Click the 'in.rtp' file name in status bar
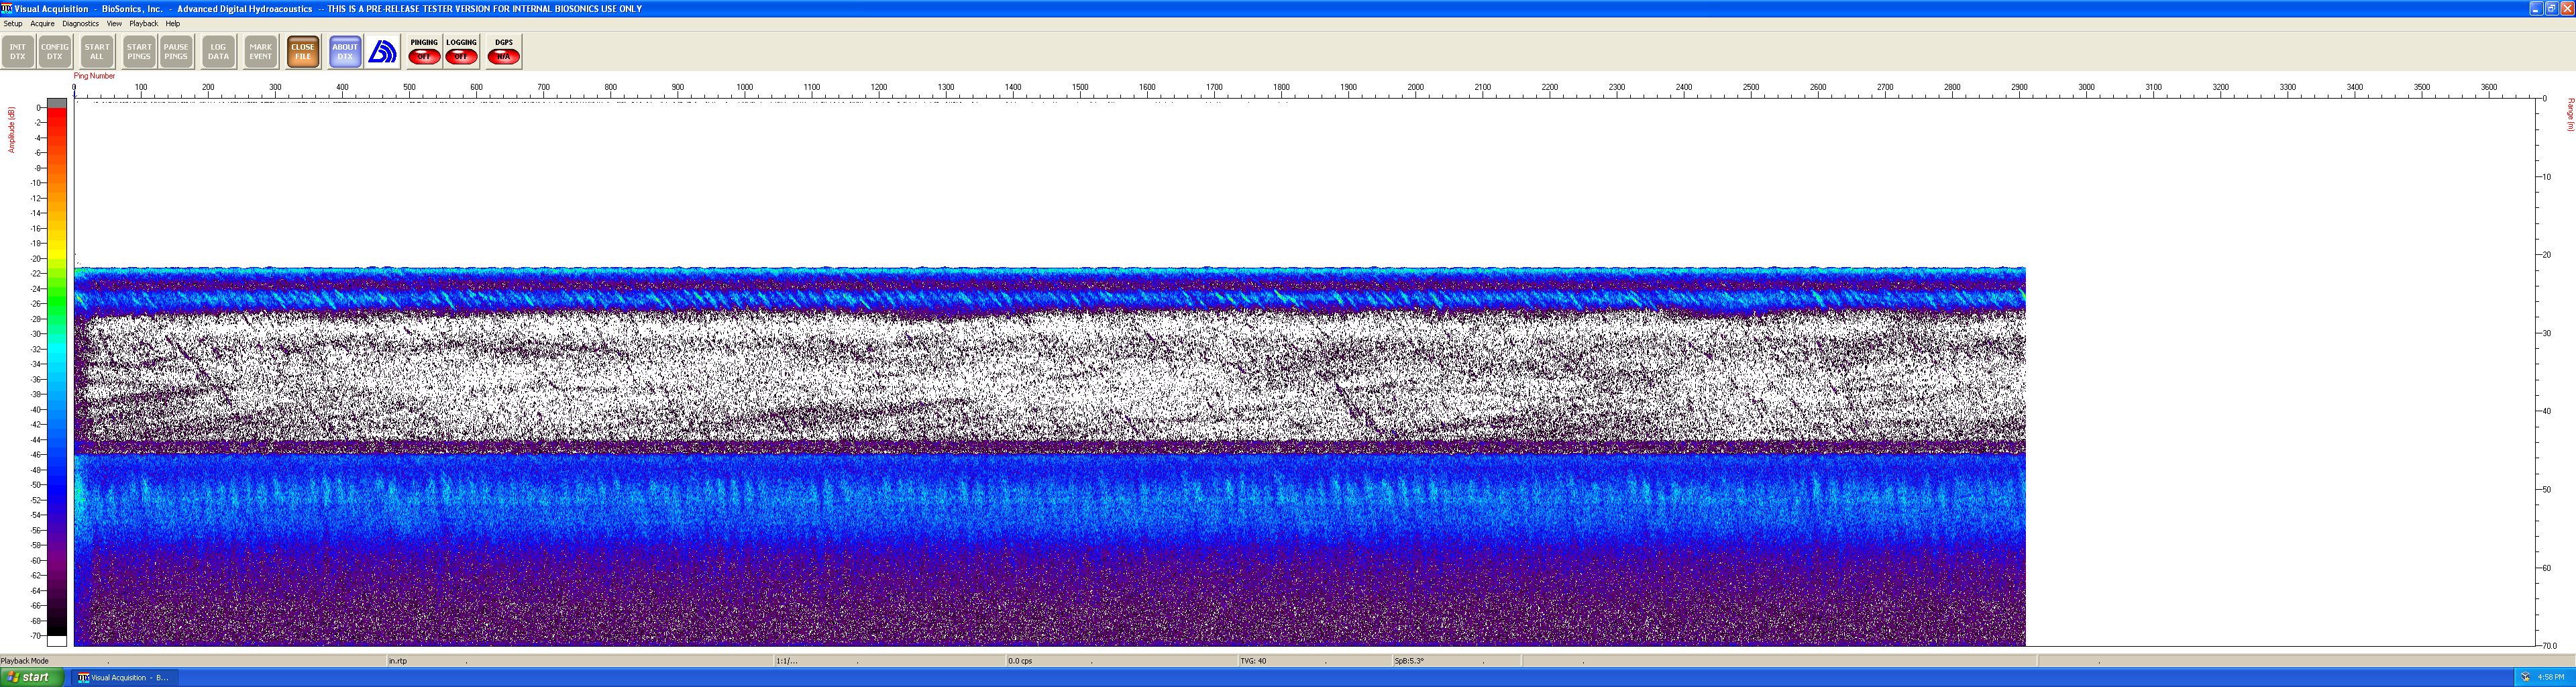The width and height of the screenshot is (2576, 687). pos(398,661)
